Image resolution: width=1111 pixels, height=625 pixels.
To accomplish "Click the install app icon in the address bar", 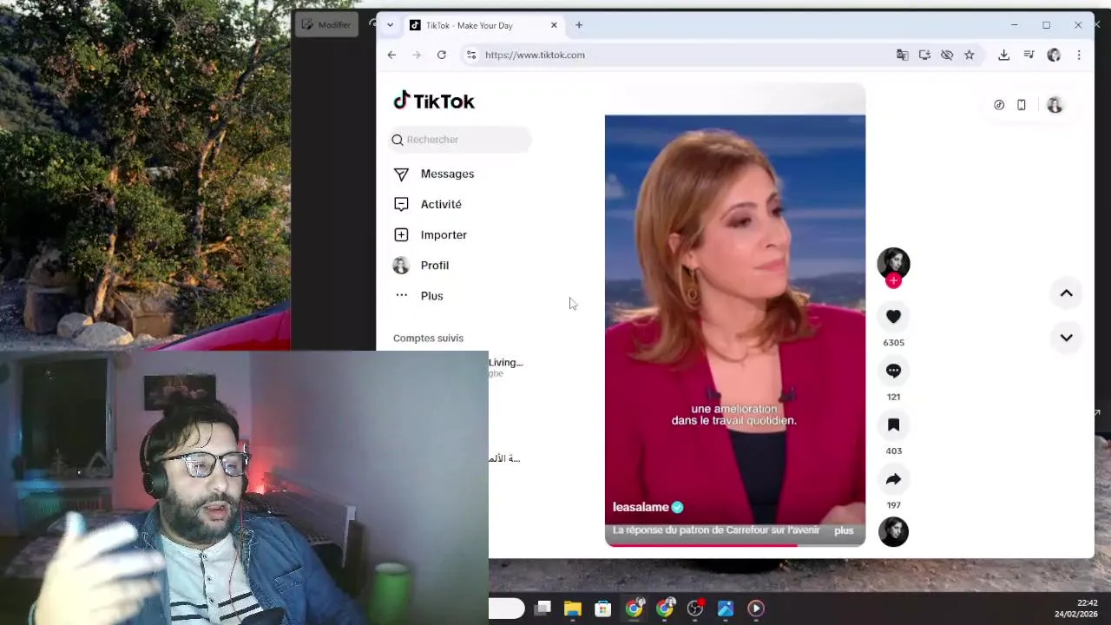I will click(x=924, y=55).
